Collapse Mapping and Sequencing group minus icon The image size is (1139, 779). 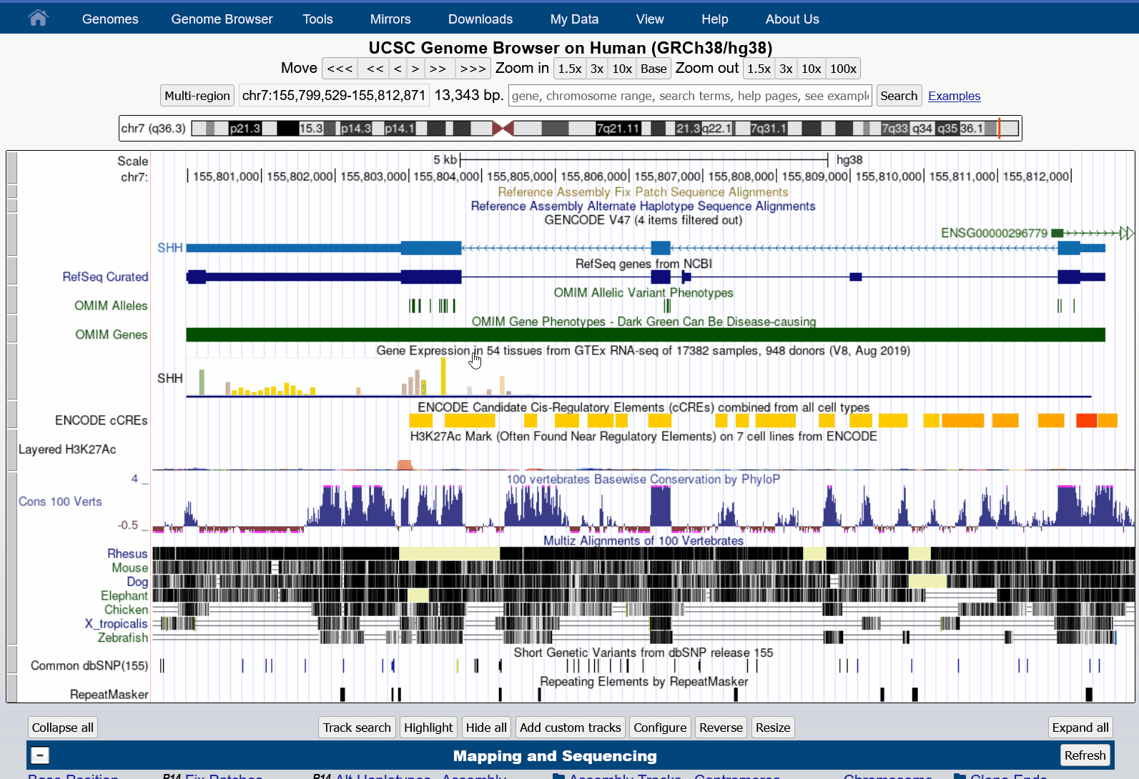tap(40, 755)
